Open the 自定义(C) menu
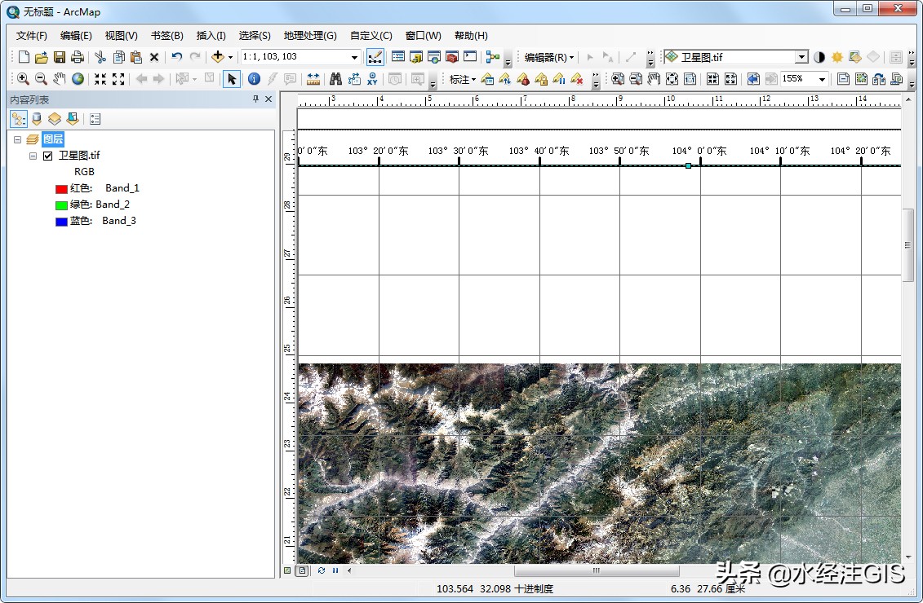This screenshot has width=923, height=603. 371,35
